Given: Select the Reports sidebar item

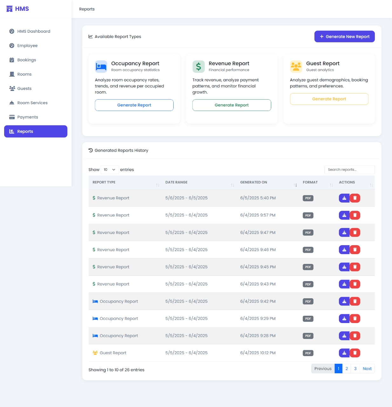Looking at the screenshot, I should click(x=36, y=131).
